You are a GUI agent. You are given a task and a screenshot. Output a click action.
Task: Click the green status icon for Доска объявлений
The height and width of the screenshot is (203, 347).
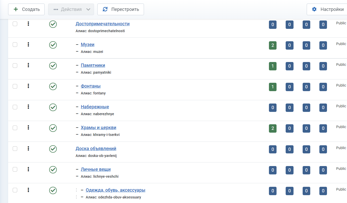tap(53, 149)
